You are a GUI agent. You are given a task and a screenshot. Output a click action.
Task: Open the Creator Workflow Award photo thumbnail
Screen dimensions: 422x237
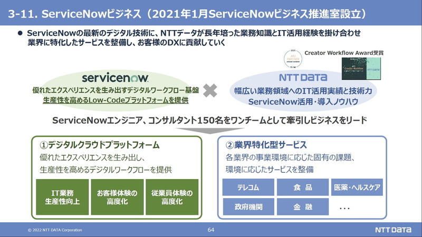point(361,69)
